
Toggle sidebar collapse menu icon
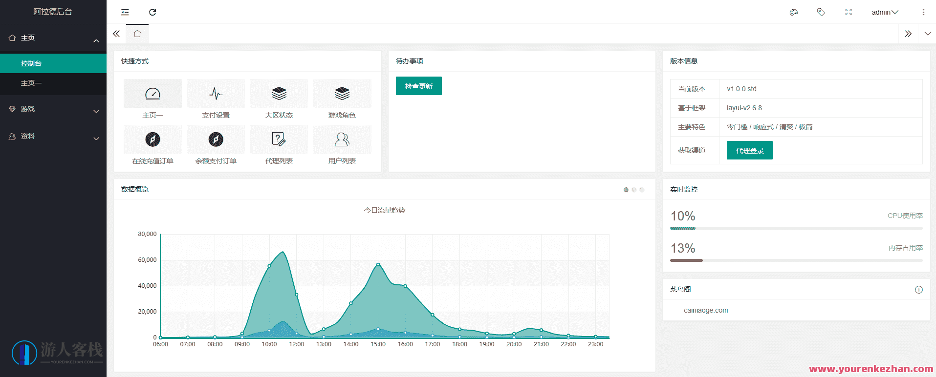click(x=125, y=12)
